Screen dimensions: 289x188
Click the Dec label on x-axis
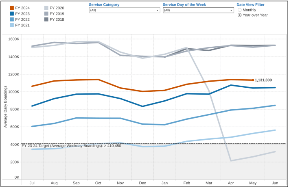coord(142,183)
